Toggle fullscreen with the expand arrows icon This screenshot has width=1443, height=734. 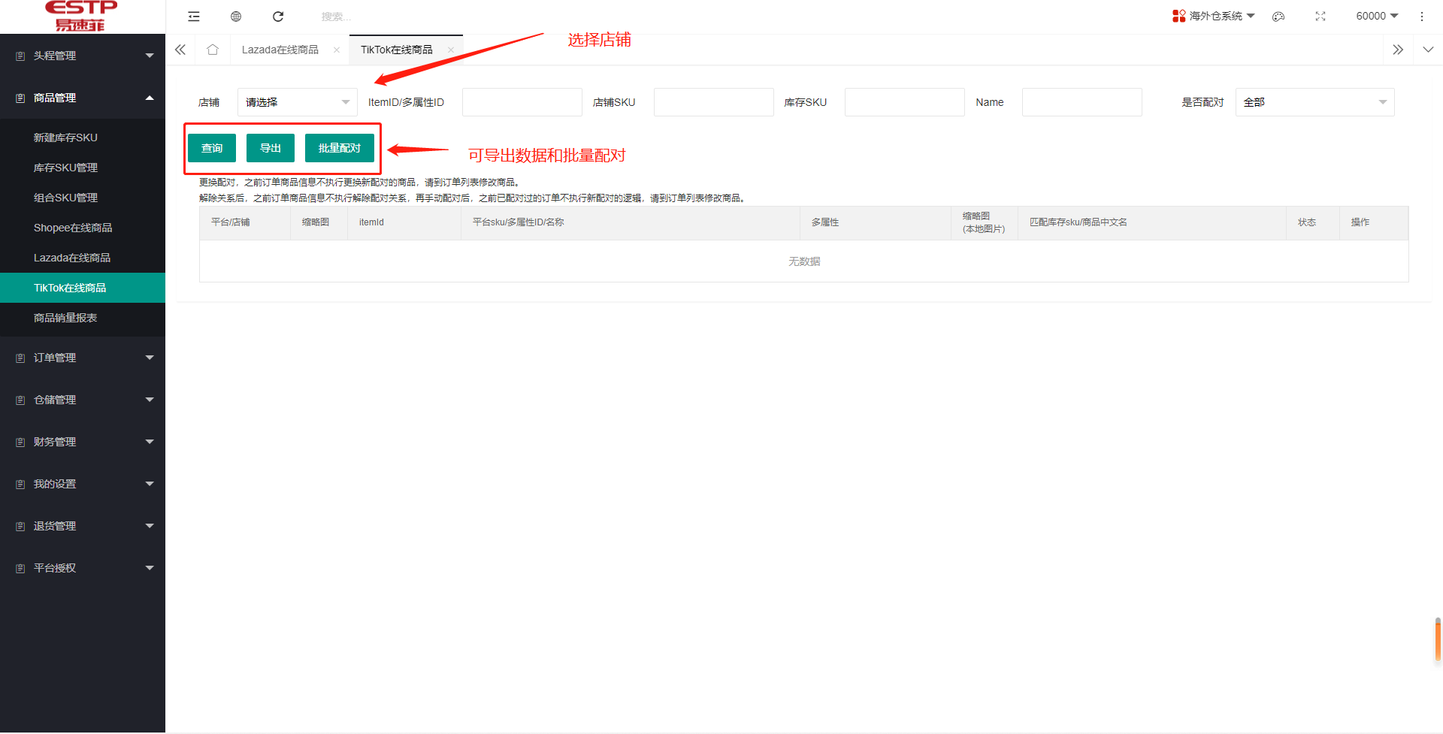[x=1320, y=16]
